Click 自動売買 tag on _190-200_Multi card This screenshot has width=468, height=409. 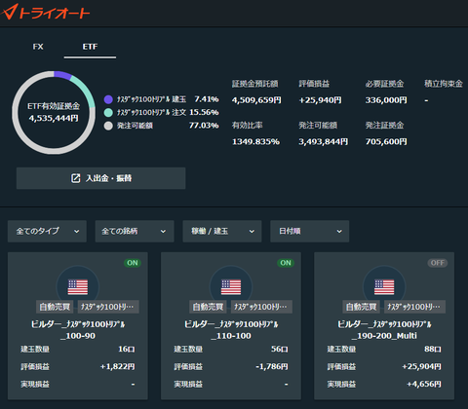pos(361,307)
